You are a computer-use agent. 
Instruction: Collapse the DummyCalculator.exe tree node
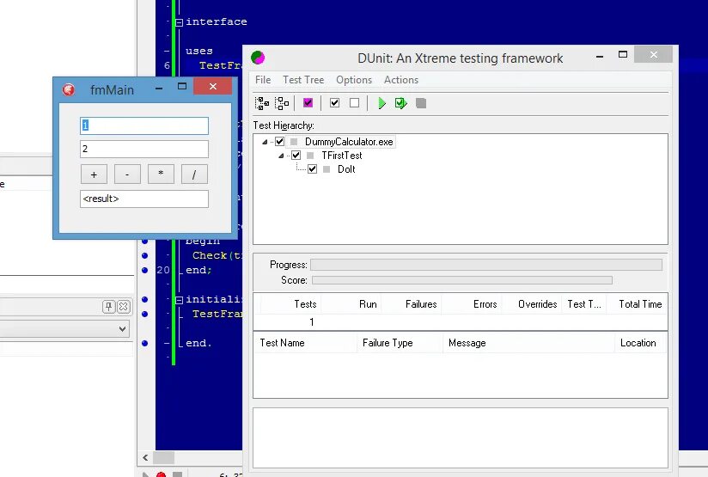(265, 142)
